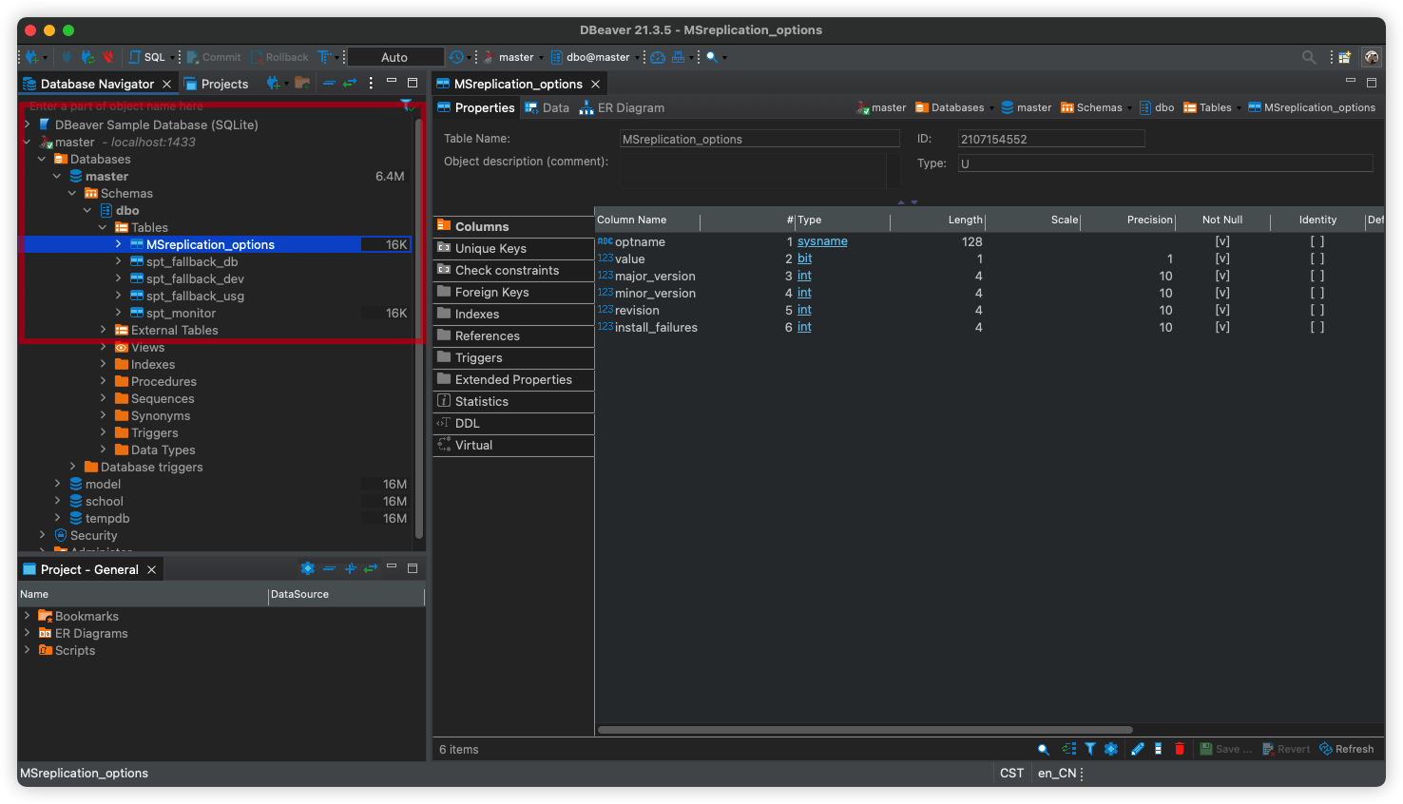Open the toolbar search icon
The image size is (1403, 804).
1309,57
